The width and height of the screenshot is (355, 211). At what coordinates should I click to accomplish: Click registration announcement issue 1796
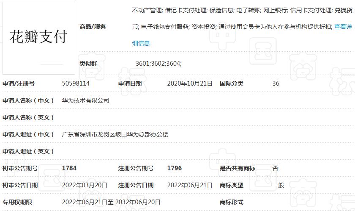tap(175, 168)
